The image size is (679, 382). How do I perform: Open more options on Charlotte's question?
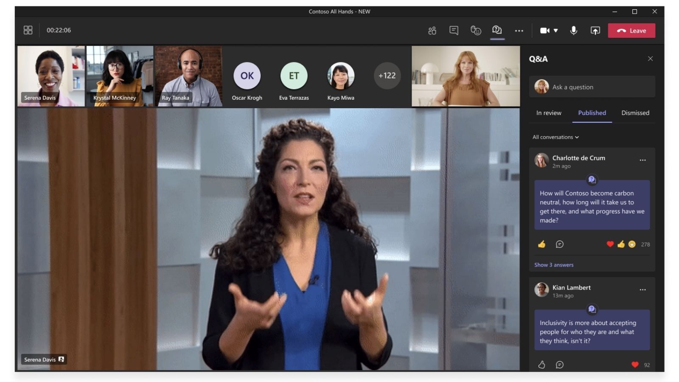(x=643, y=160)
